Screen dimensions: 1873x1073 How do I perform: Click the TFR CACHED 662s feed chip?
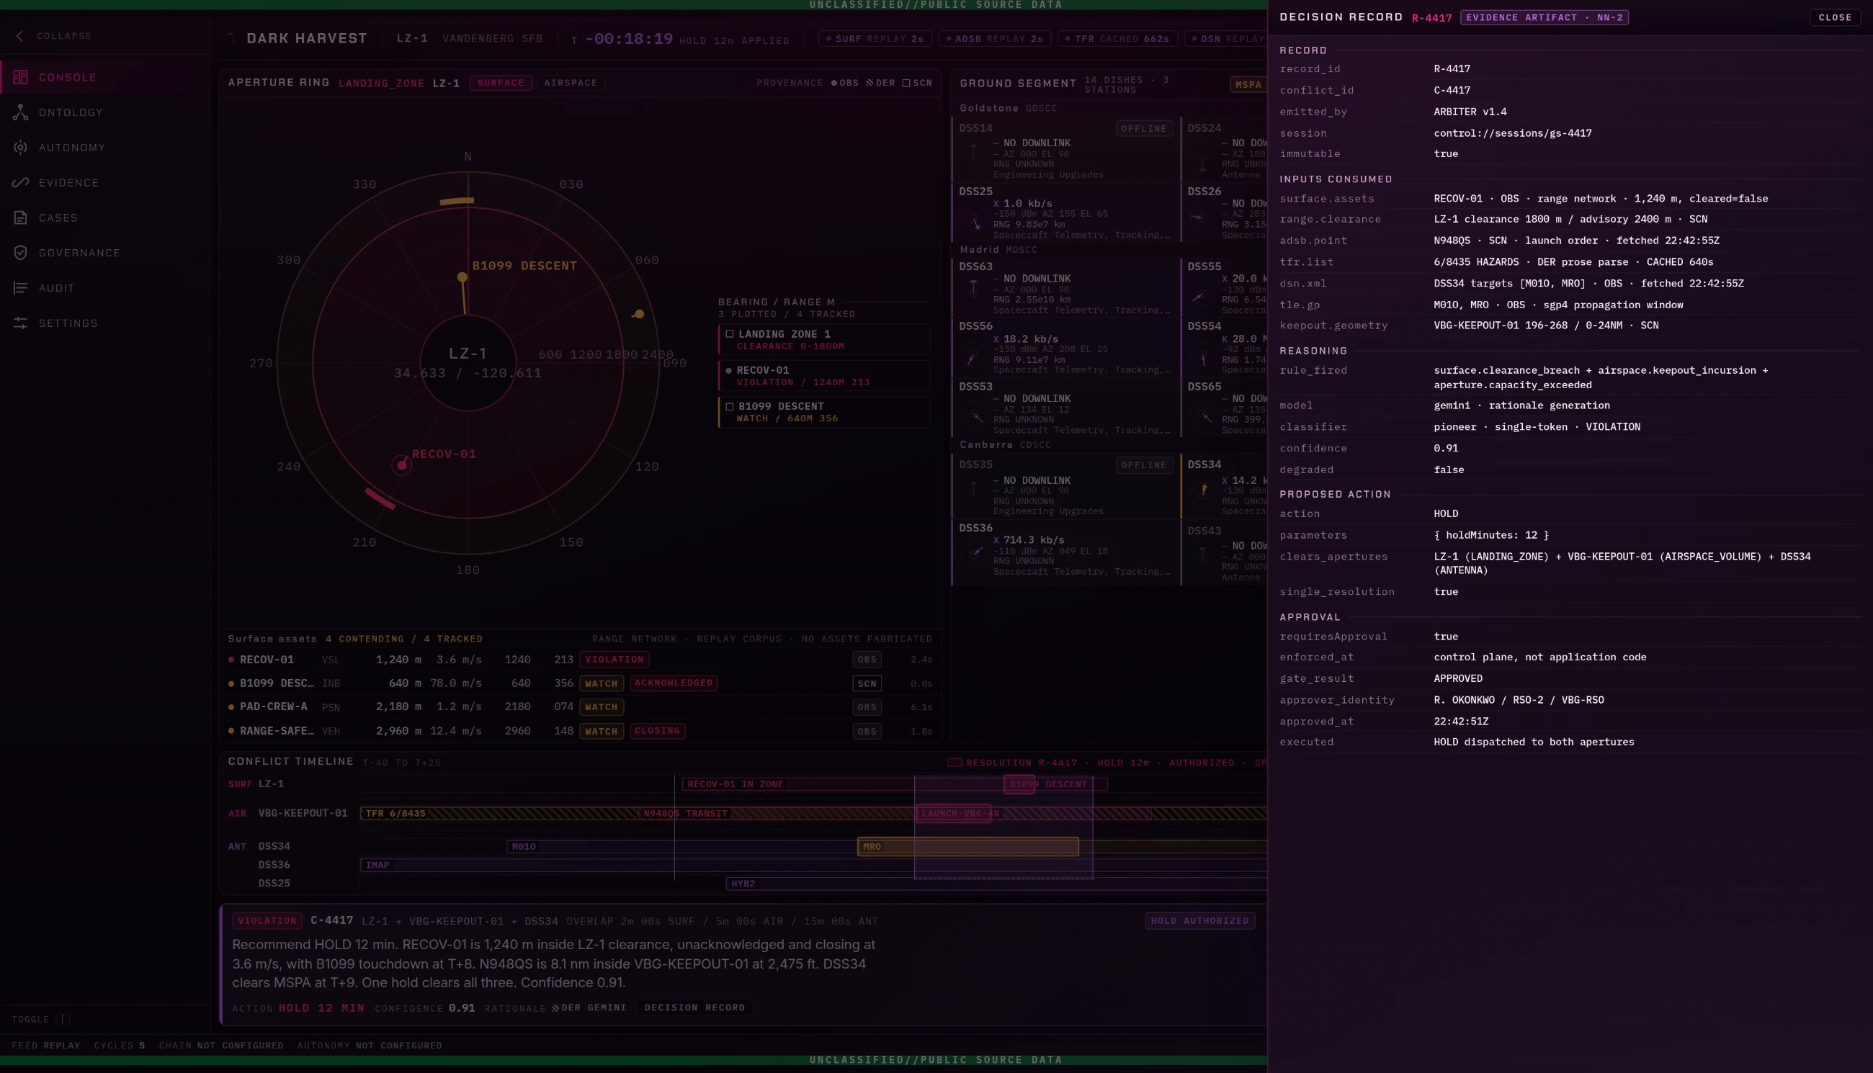(1117, 39)
